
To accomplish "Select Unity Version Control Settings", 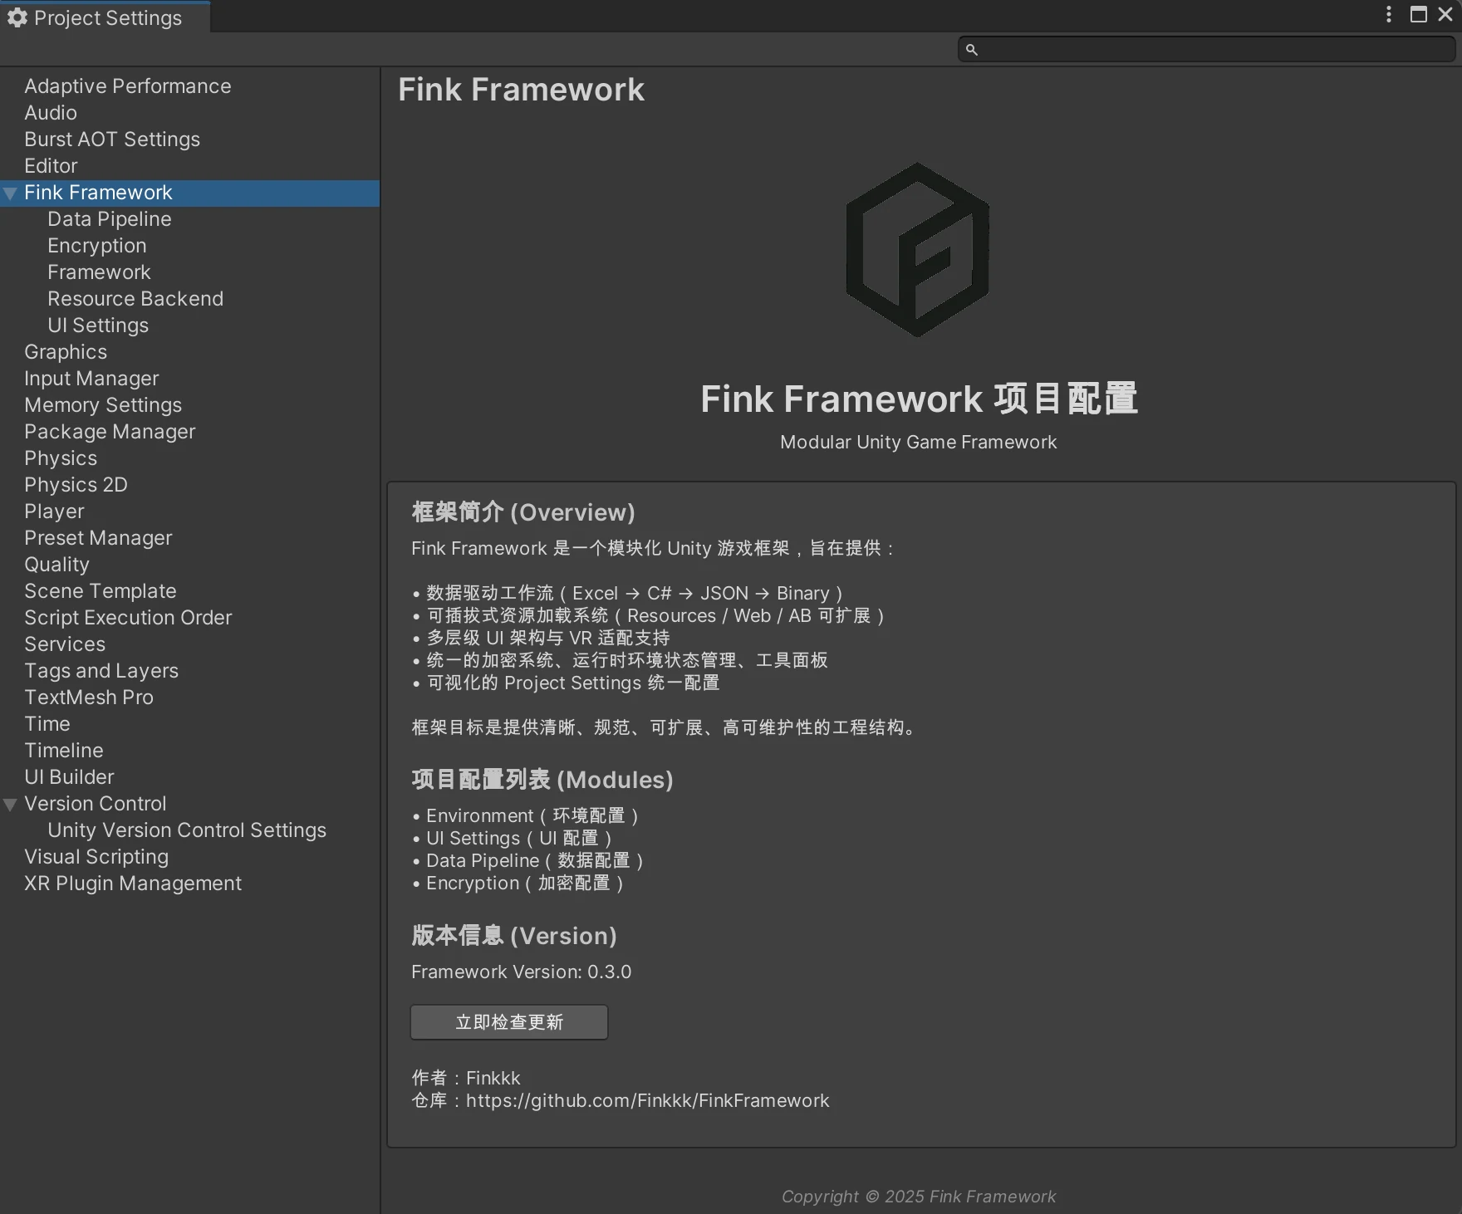I will 186,830.
